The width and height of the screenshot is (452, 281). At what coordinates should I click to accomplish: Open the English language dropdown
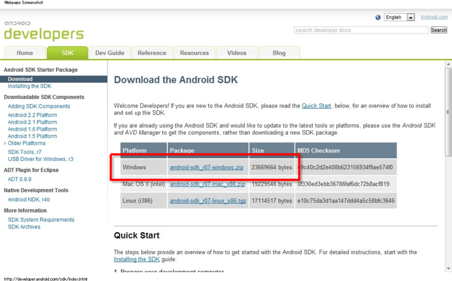tap(399, 17)
